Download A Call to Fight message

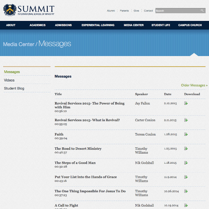(186, 205)
